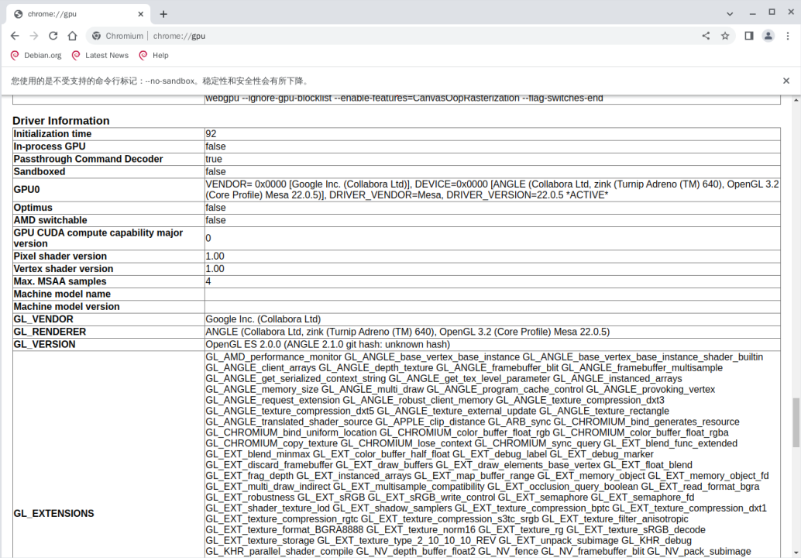Reload the chrome://gpu page

click(53, 36)
